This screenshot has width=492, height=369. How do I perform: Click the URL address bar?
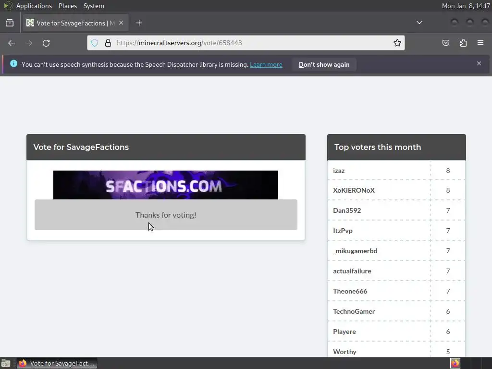tap(246, 43)
